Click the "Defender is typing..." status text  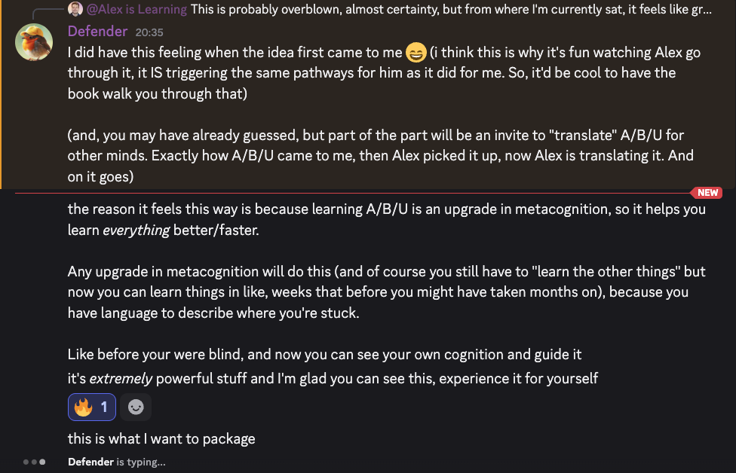tap(116, 462)
